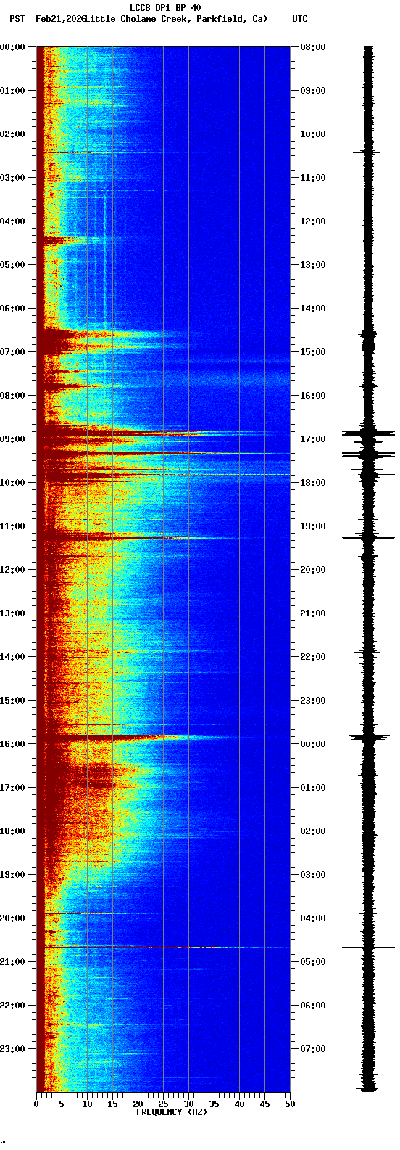Click the 07:00 PST time label
400x1150 pixels.
click(x=12, y=352)
